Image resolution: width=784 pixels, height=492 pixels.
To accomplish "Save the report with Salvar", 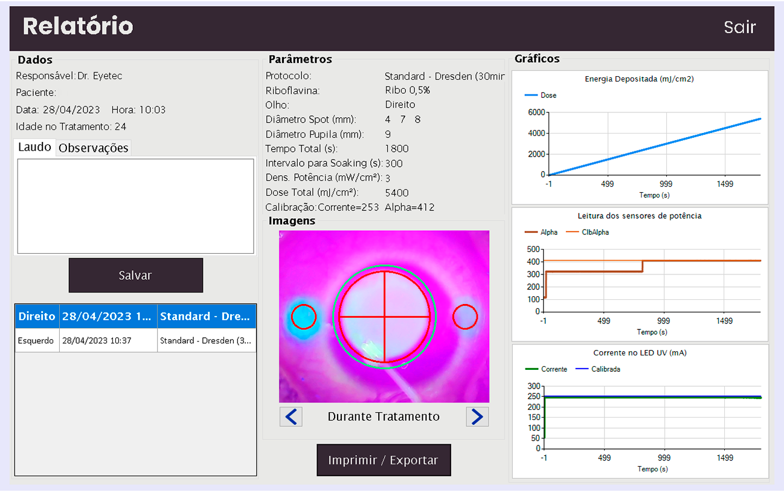I will 136,275.
